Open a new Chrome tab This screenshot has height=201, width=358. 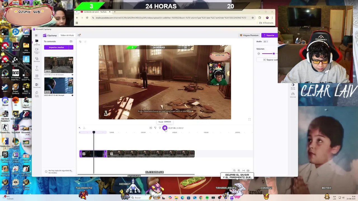tap(115, 12)
